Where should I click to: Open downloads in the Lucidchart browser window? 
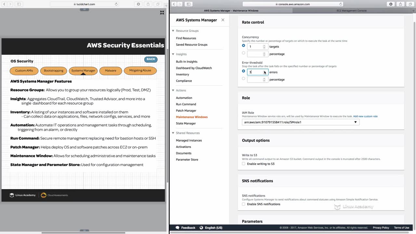tap(138, 4)
